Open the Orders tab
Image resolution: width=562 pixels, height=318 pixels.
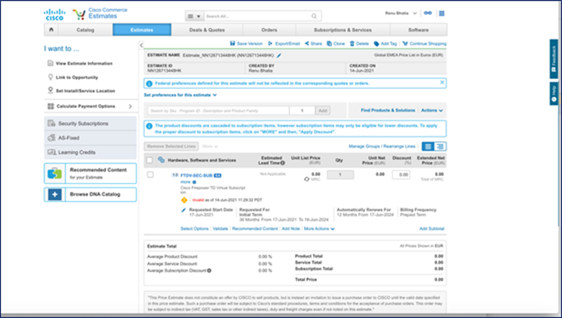pos(269,30)
